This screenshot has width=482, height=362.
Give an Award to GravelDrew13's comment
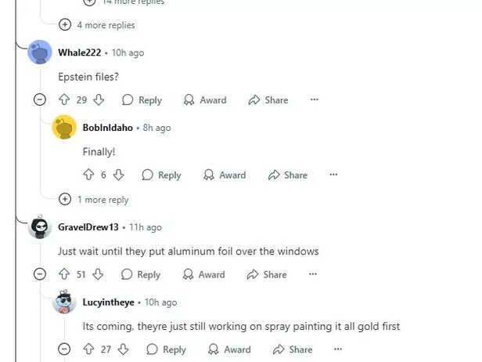[x=203, y=274]
